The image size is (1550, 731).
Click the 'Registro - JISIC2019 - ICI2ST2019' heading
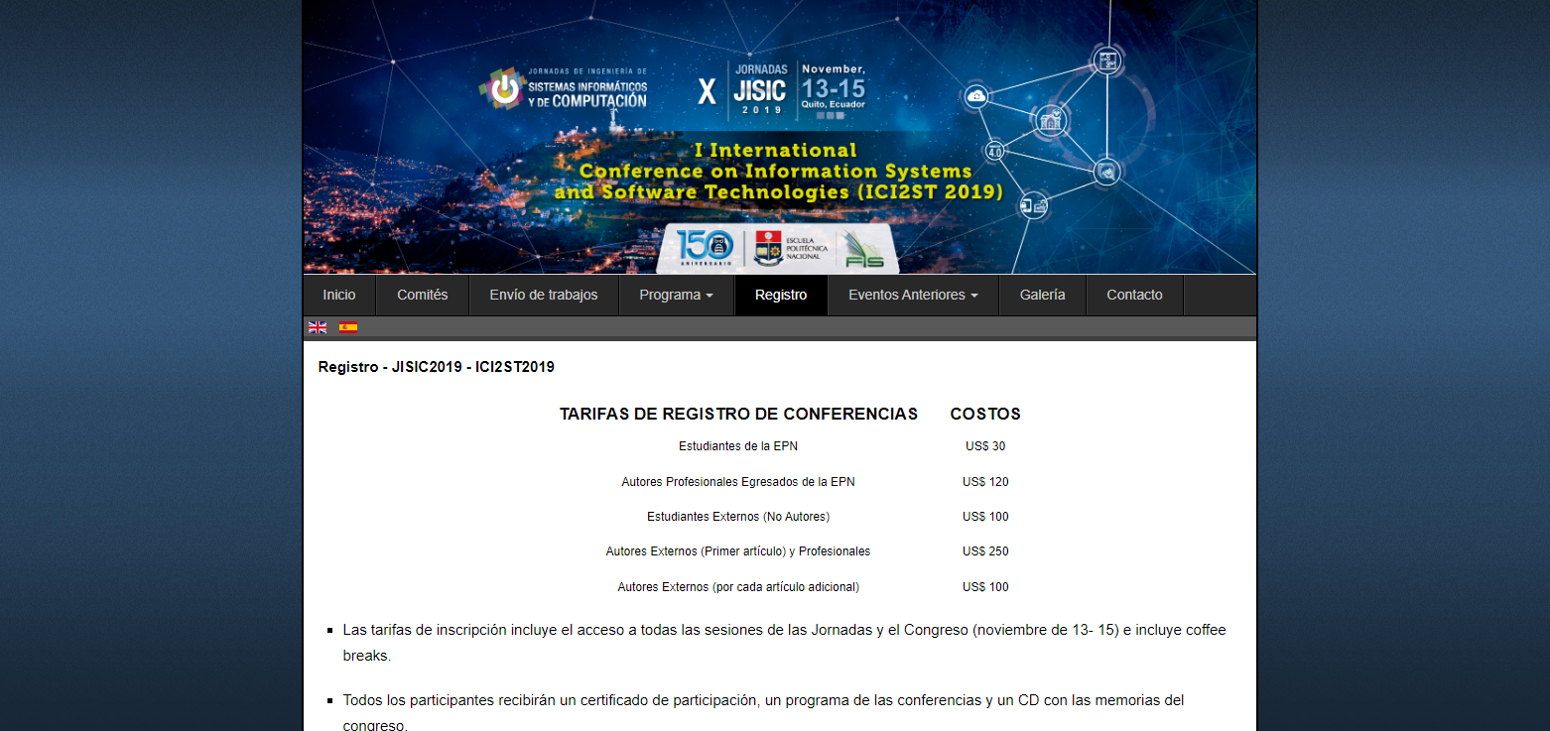pyautogui.click(x=436, y=367)
